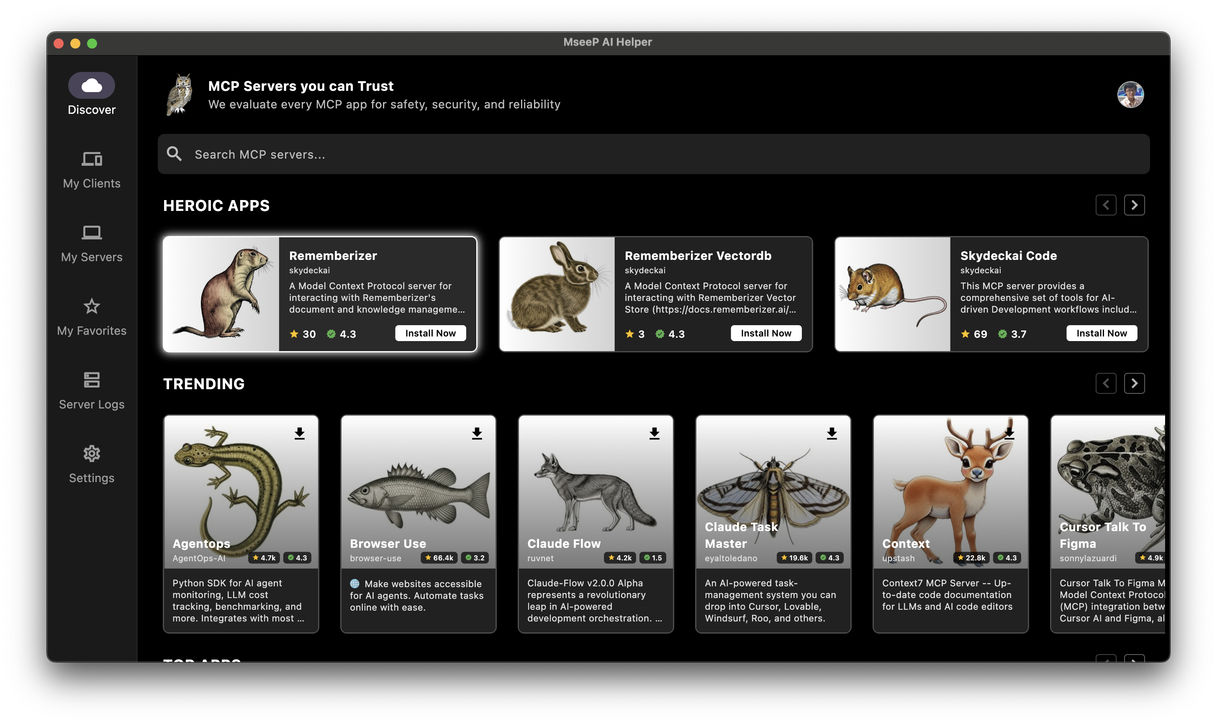Install Now the Rememberizer Vectordb server

point(766,333)
